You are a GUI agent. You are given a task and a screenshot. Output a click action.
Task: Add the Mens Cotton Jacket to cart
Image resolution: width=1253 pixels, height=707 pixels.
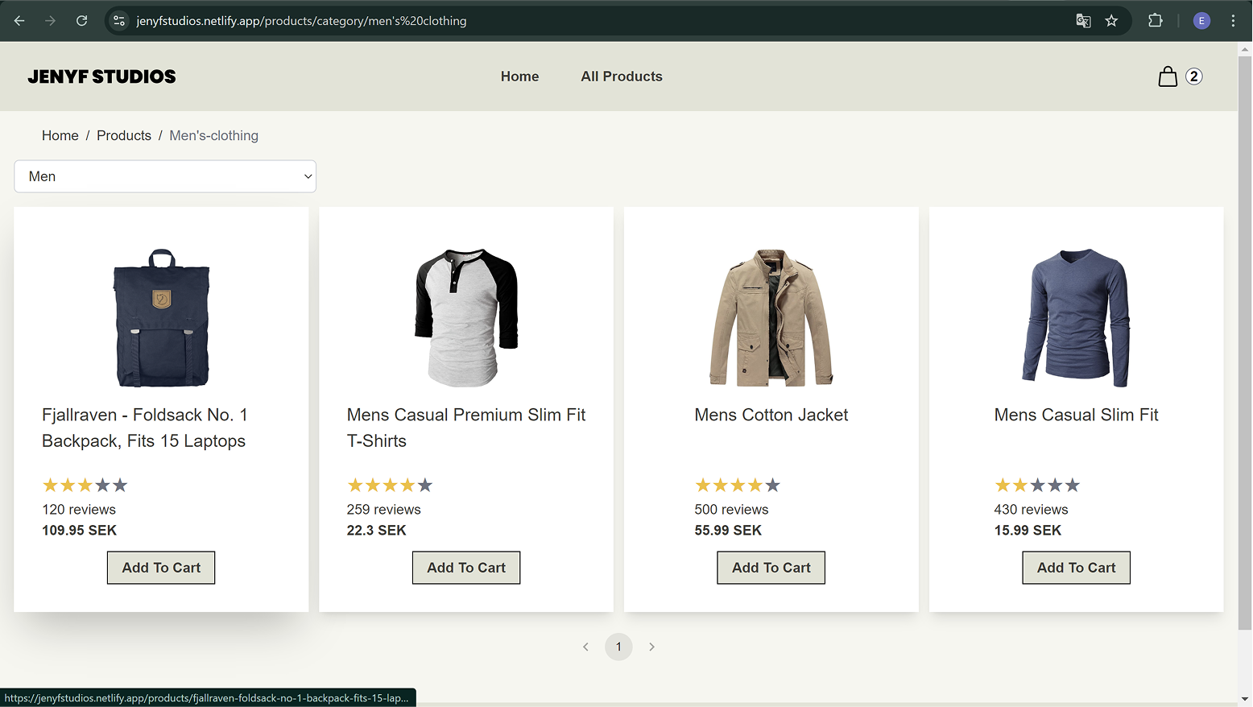tap(770, 567)
